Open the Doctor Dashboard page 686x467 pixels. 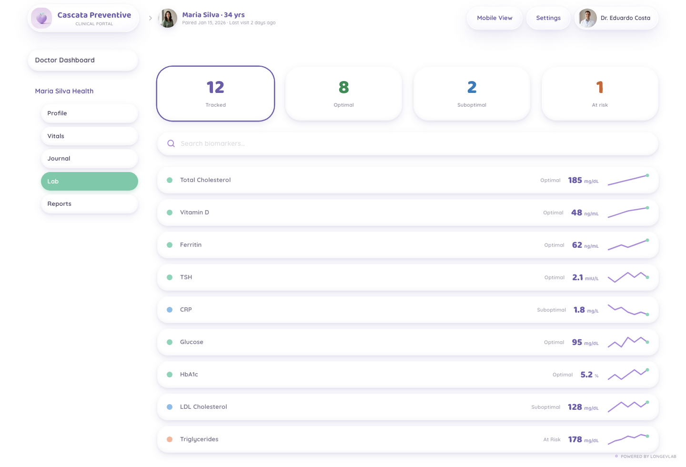(x=83, y=60)
